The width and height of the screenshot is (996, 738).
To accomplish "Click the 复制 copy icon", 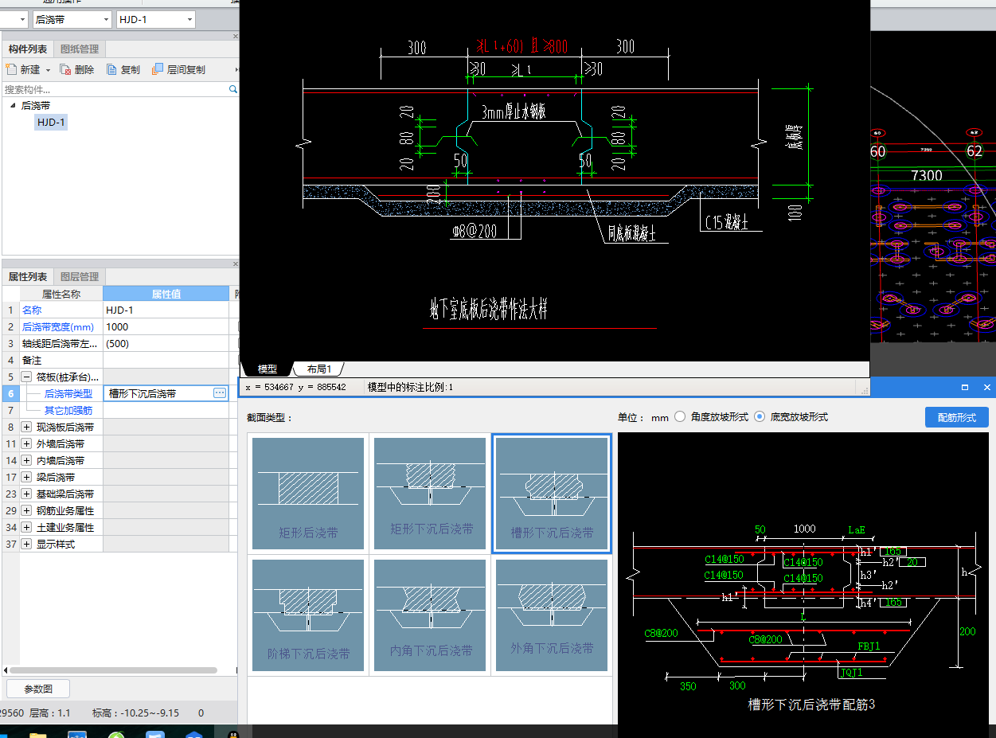I will pyautogui.click(x=111, y=70).
